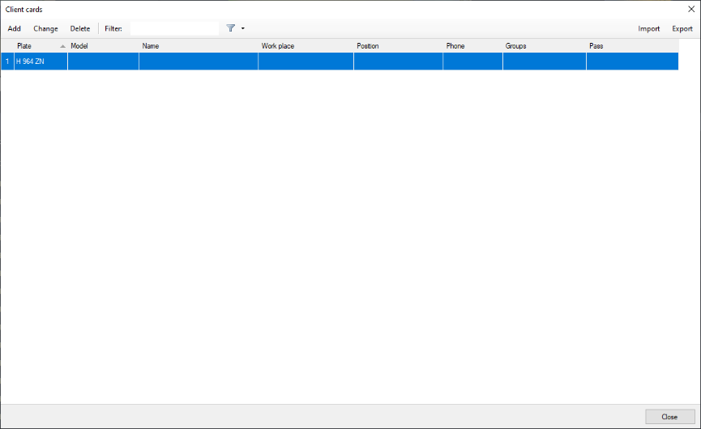Sort by the Plate column header
Viewport: 701px width, 429px height.
[x=41, y=46]
